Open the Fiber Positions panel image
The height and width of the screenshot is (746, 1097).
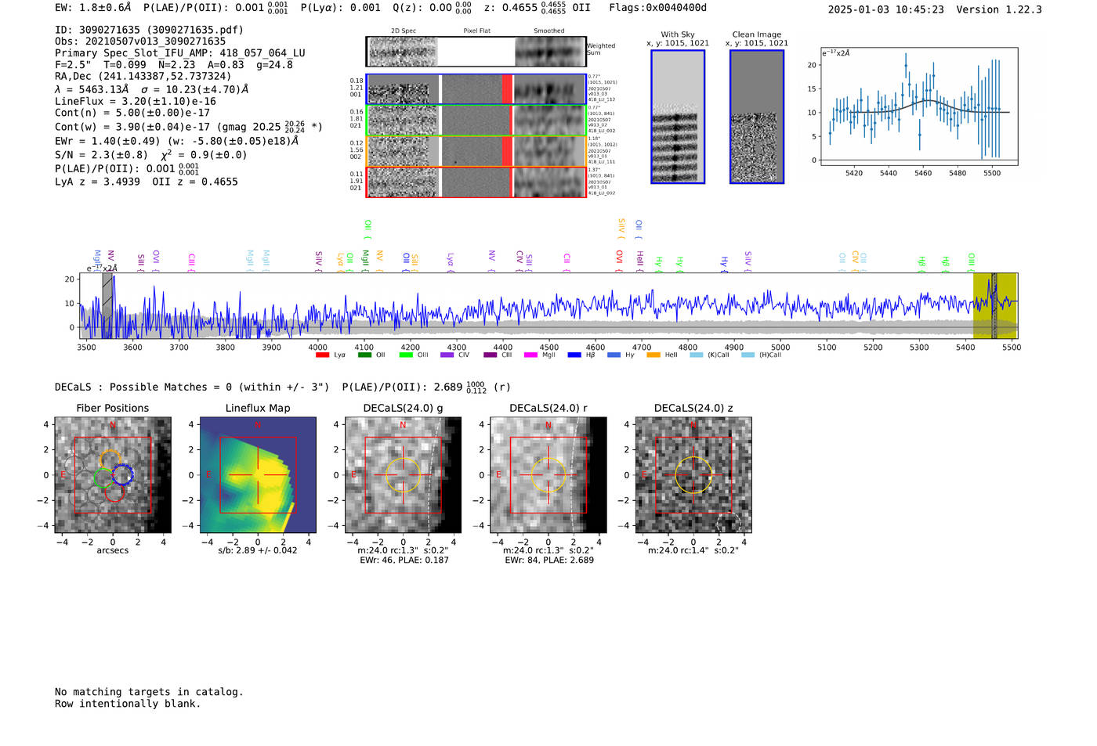[x=113, y=474]
